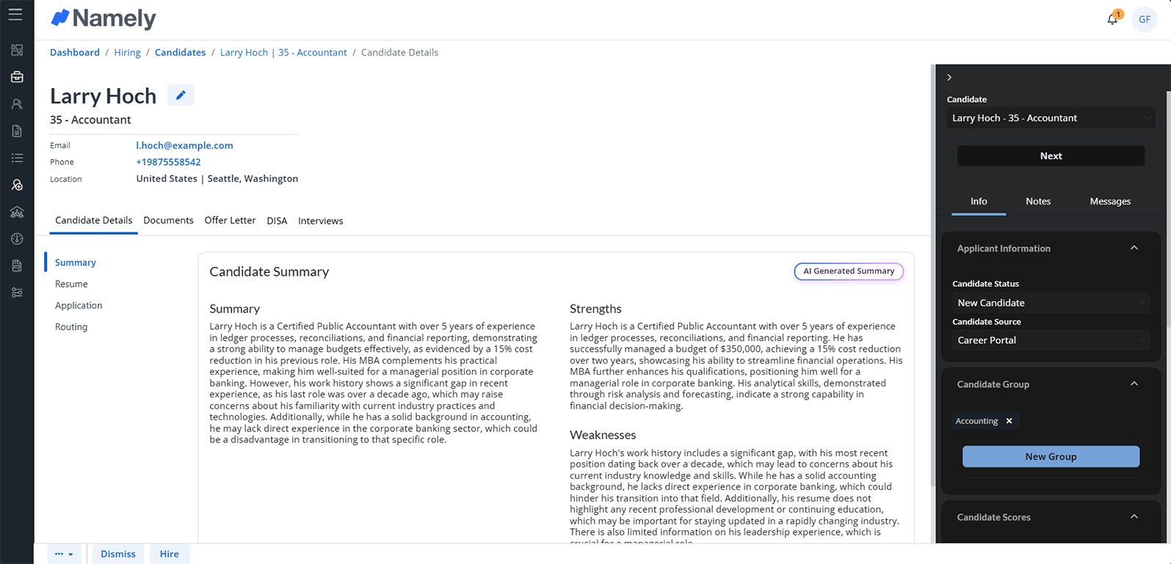Click the l.hoch@example.com email link
Viewport: 1171px width, 564px height.
click(x=184, y=145)
